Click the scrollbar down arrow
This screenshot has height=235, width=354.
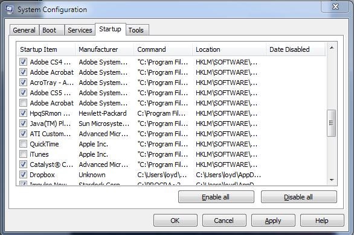pos(332,180)
